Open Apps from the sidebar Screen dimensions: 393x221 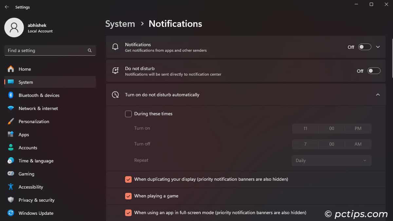pos(11,135)
